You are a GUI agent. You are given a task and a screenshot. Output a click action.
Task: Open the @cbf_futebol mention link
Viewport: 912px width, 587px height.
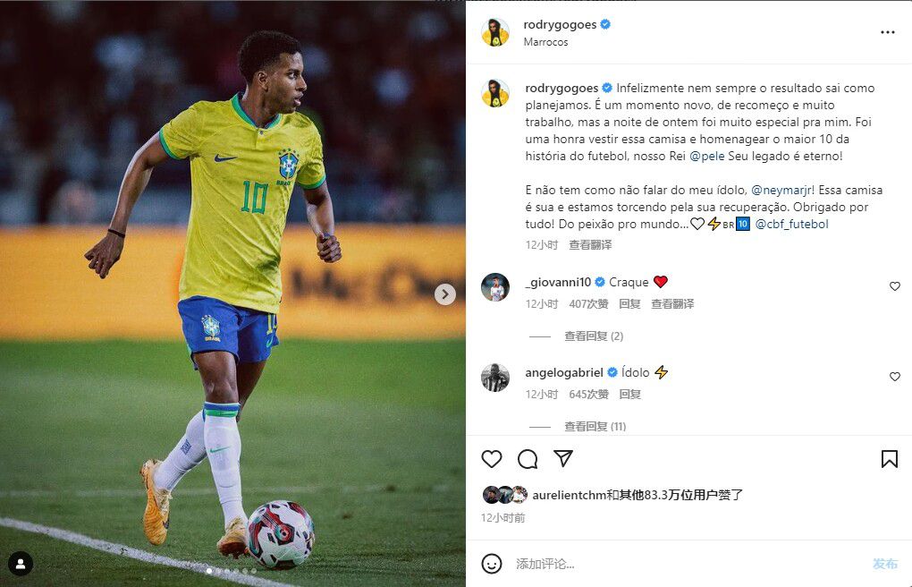pyautogui.click(x=791, y=224)
